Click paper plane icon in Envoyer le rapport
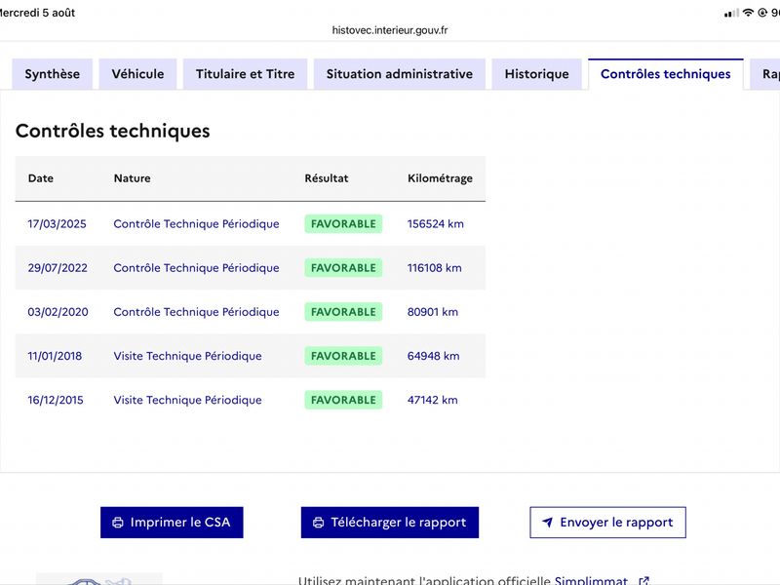 (x=547, y=523)
